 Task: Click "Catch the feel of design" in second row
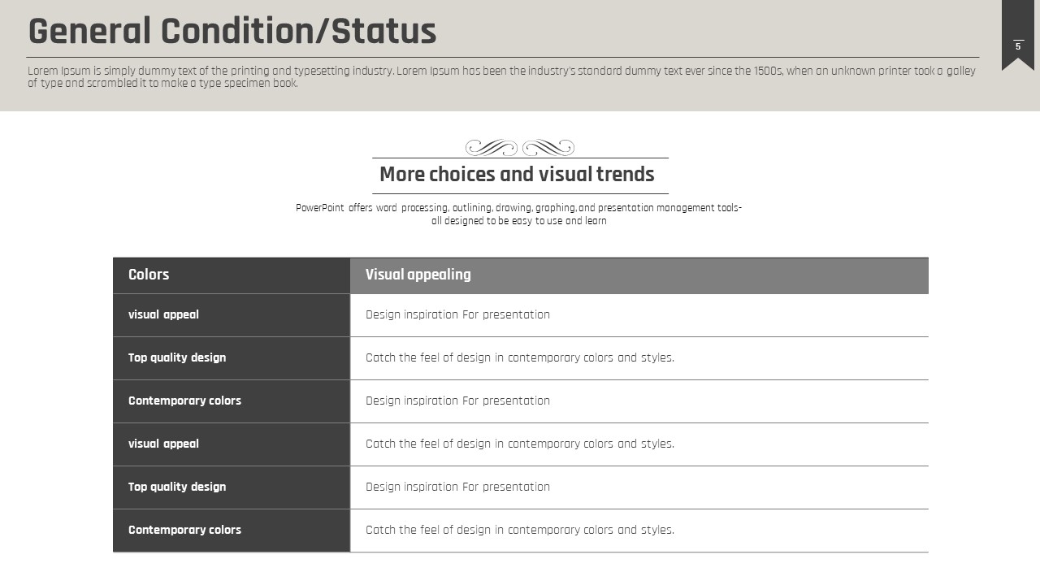tap(519, 357)
